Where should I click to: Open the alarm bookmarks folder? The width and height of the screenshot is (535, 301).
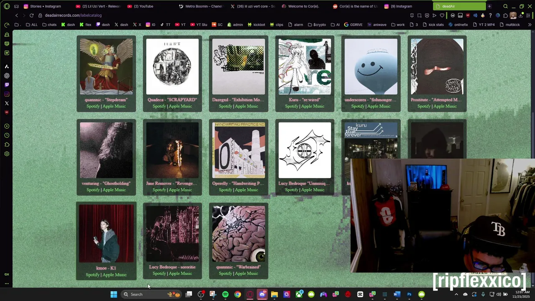[296, 25]
